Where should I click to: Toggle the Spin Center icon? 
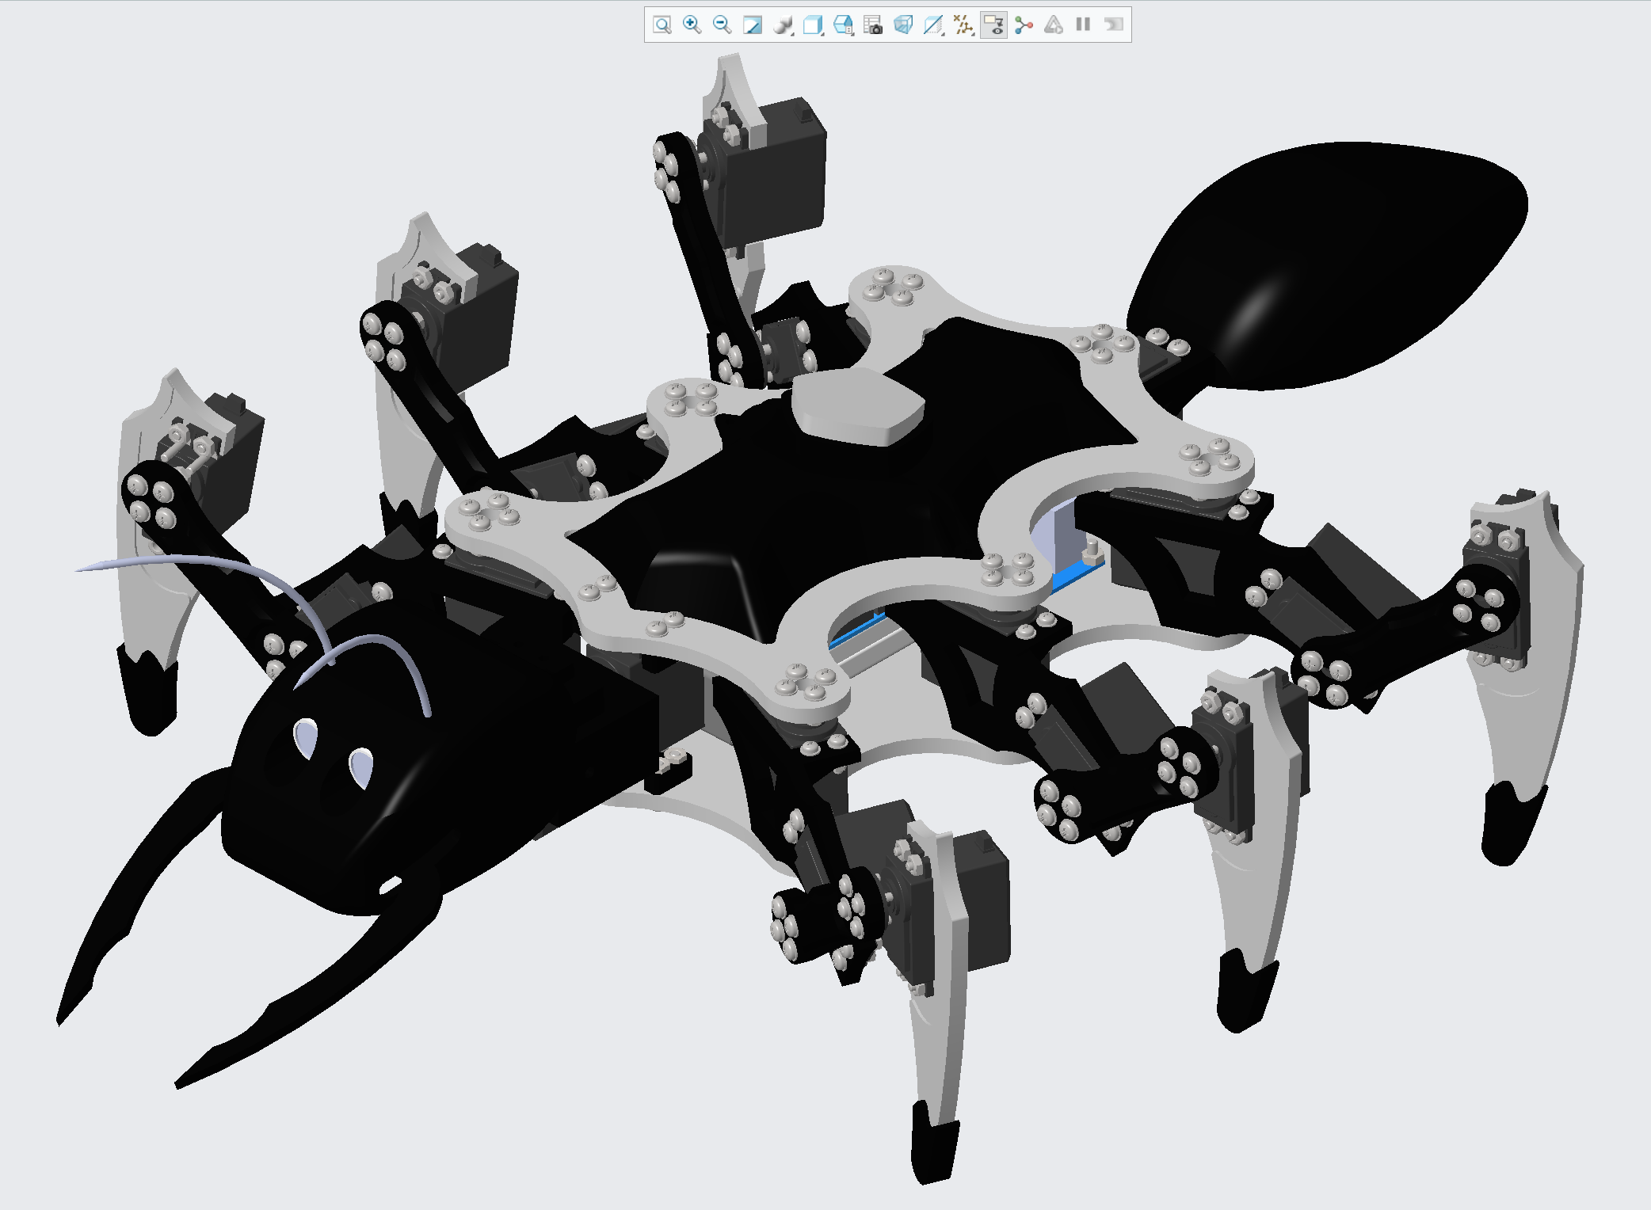click(x=1024, y=25)
